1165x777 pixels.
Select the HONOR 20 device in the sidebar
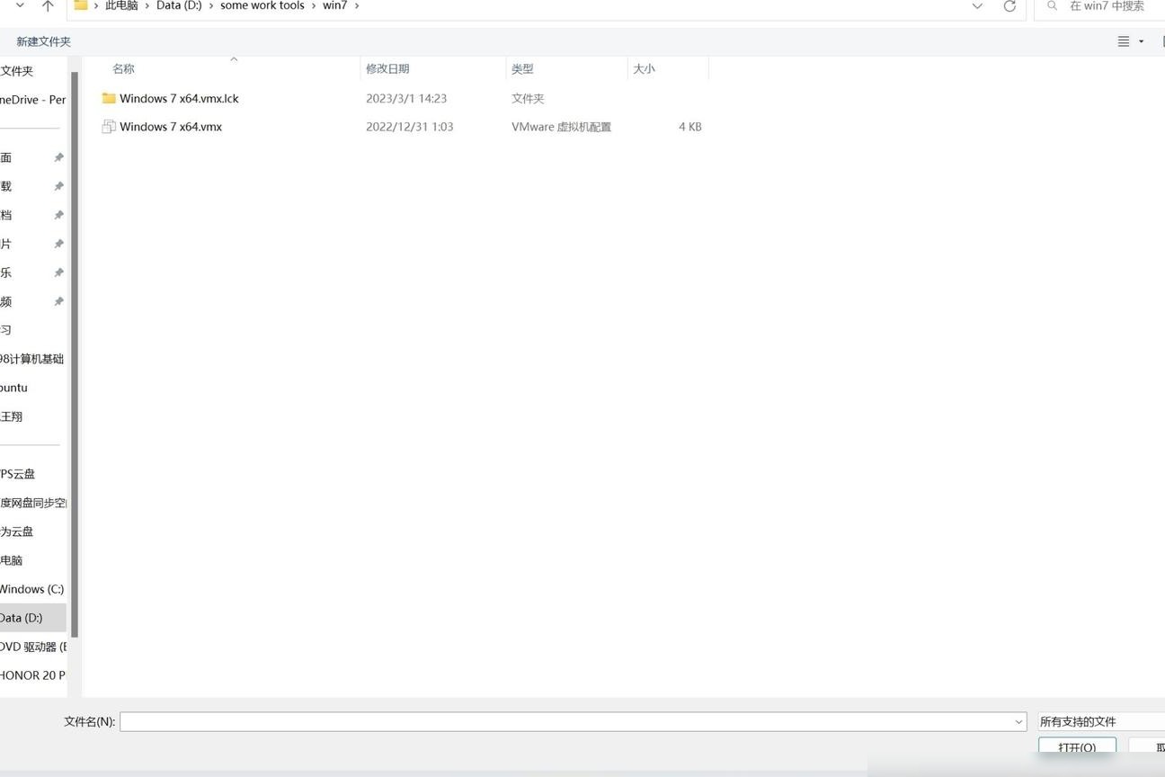(33, 675)
